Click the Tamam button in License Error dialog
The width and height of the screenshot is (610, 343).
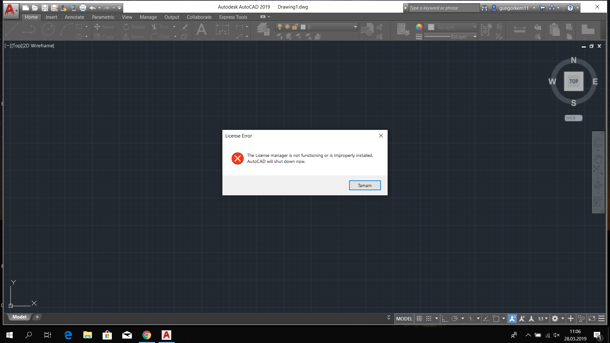tap(365, 185)
